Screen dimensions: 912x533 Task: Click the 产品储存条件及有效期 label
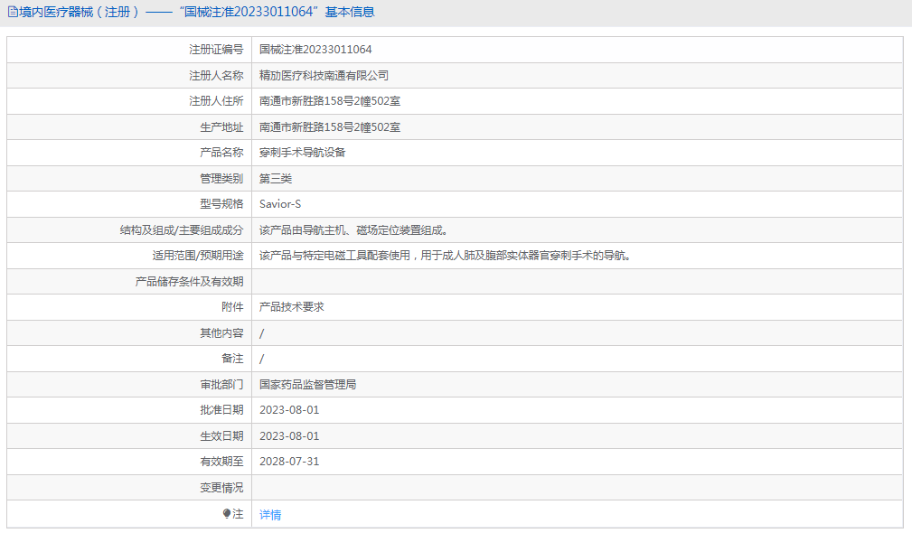click(189, 281)
